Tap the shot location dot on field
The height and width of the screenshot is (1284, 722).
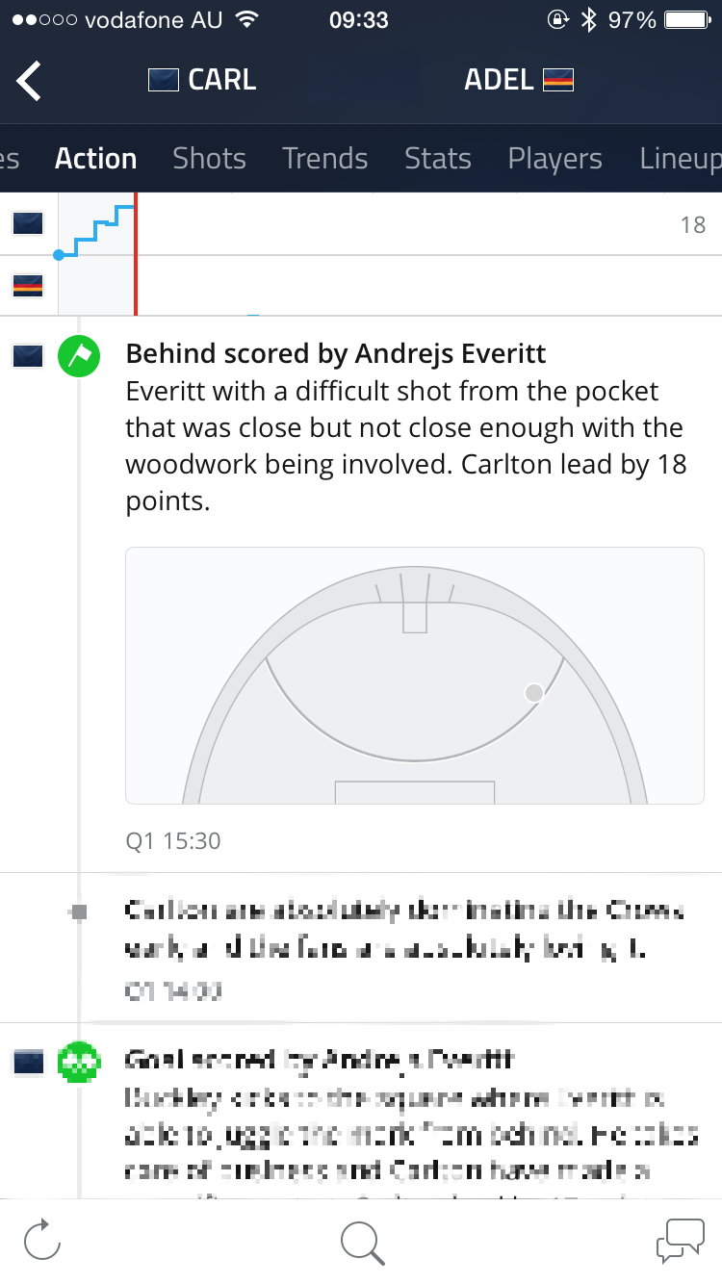pyautogui.click(x=533, y=692)
